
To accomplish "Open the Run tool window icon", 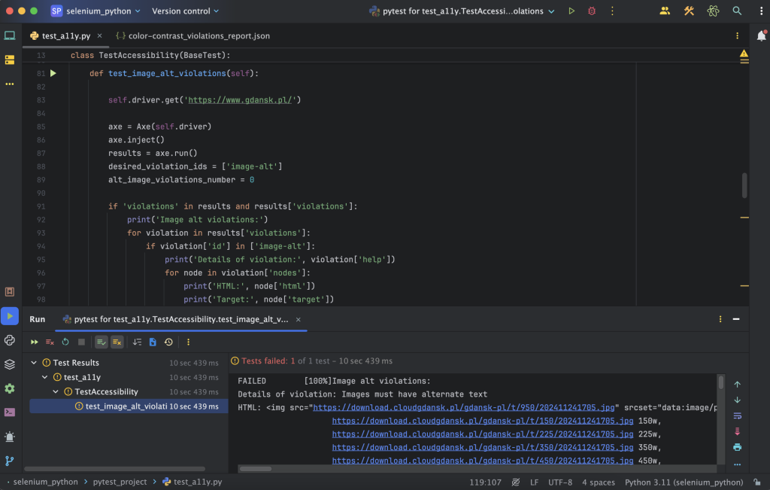I will pyautogui.click(x=10, y=316).
